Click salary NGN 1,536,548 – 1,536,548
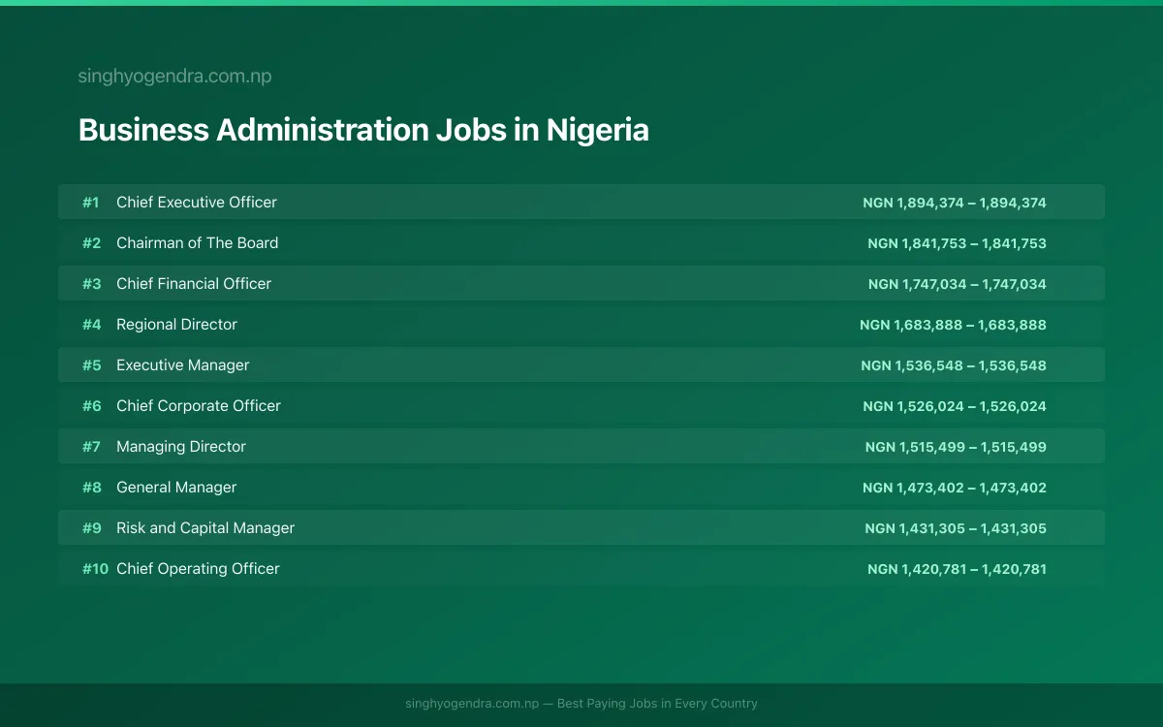This screenshot has height=727, width=1163. pos(954,365)
